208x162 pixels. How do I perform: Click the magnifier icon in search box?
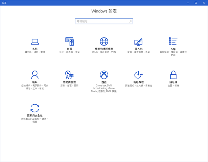click(130, 21)
